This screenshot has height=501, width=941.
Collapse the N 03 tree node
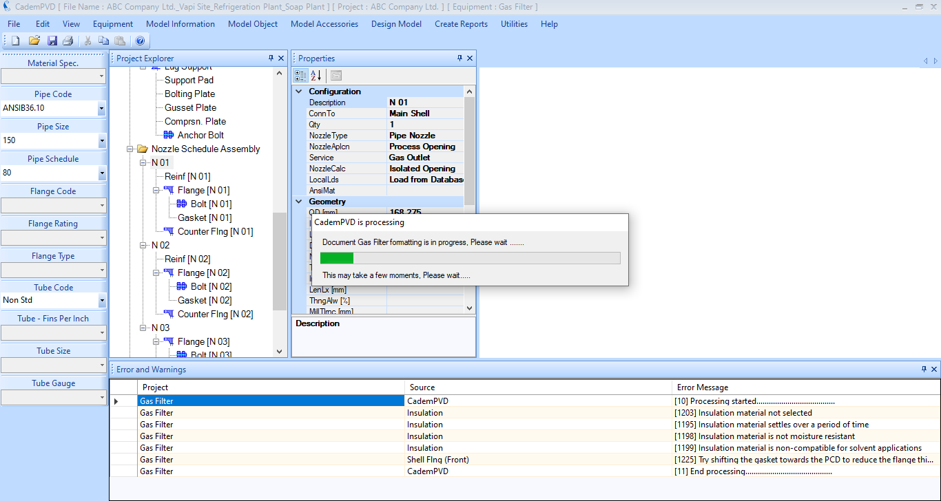point(143,328)
